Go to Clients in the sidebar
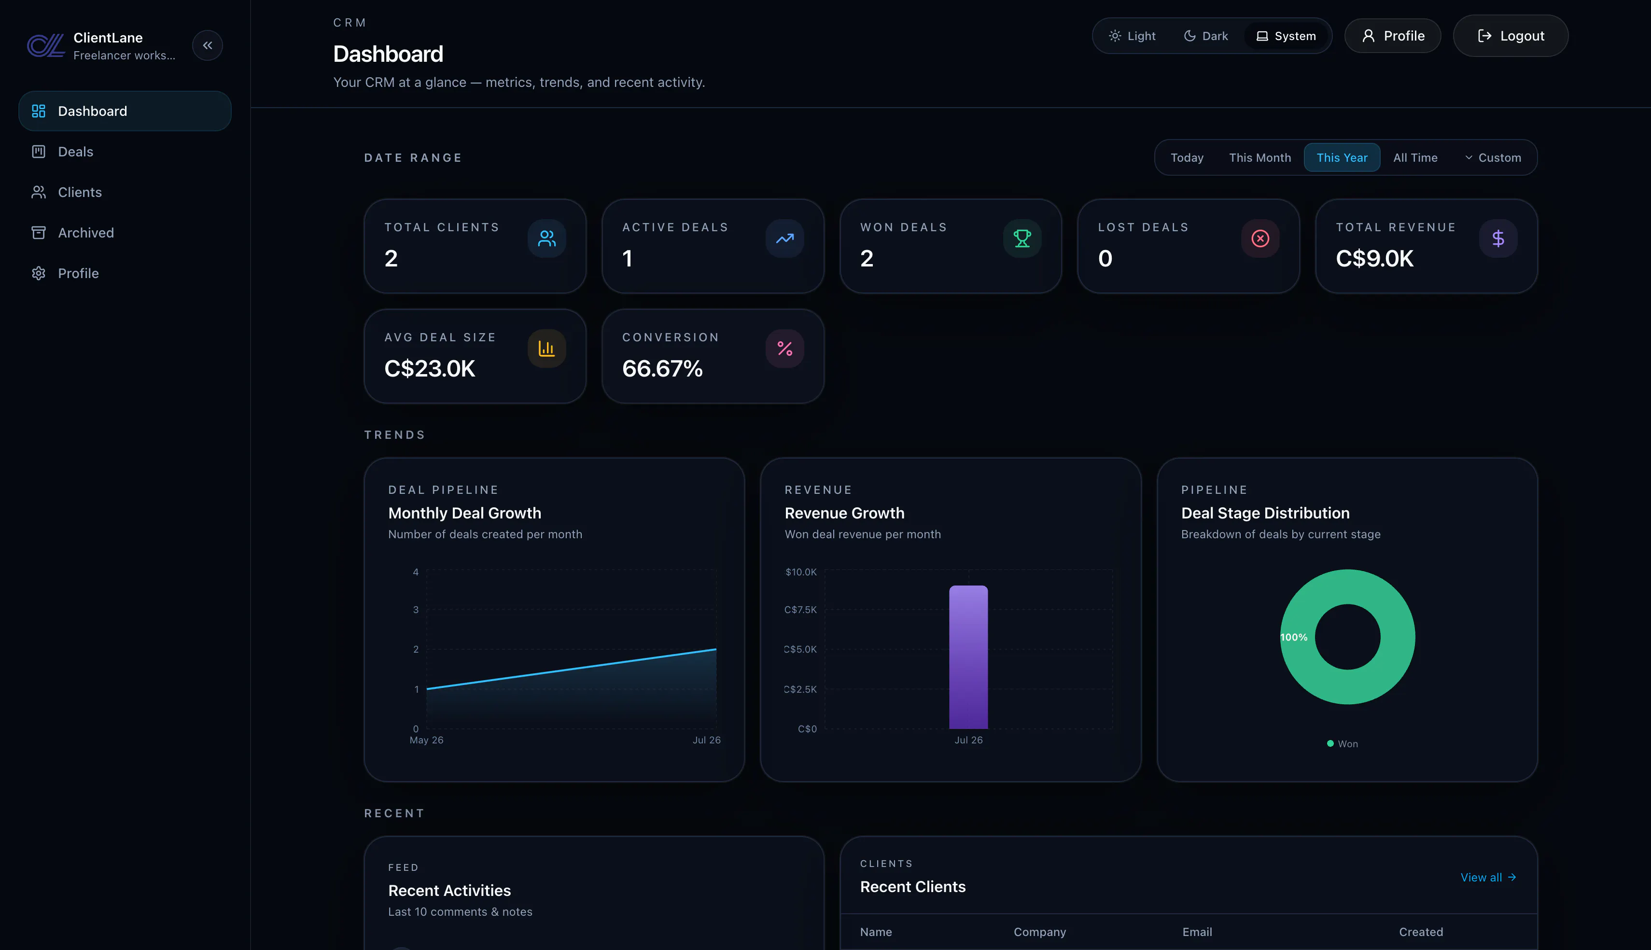This screenshot has width=1651, height=950. click(125, 192)
